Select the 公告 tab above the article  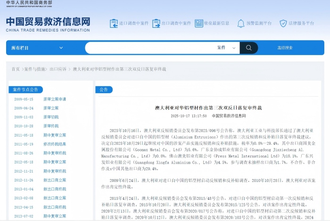(x=104, y=90)
